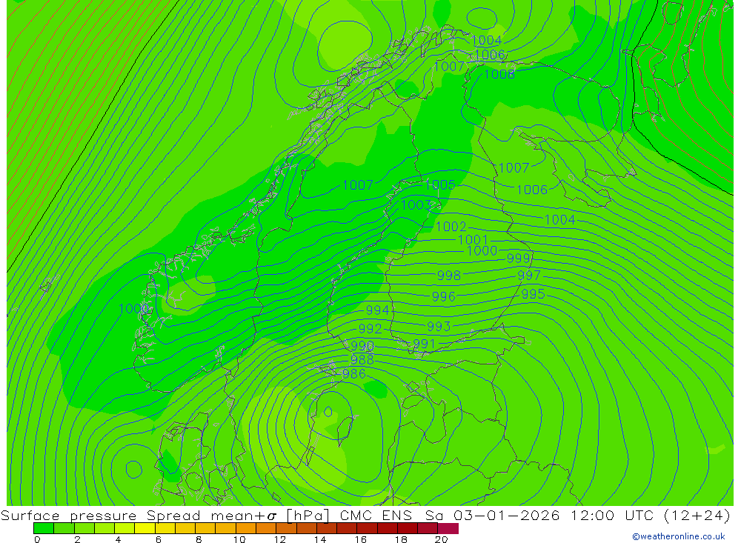Click the 990 contour label
Image resolution: width=741 pixels, height=543 pixels.
click(x=362, y=345)
